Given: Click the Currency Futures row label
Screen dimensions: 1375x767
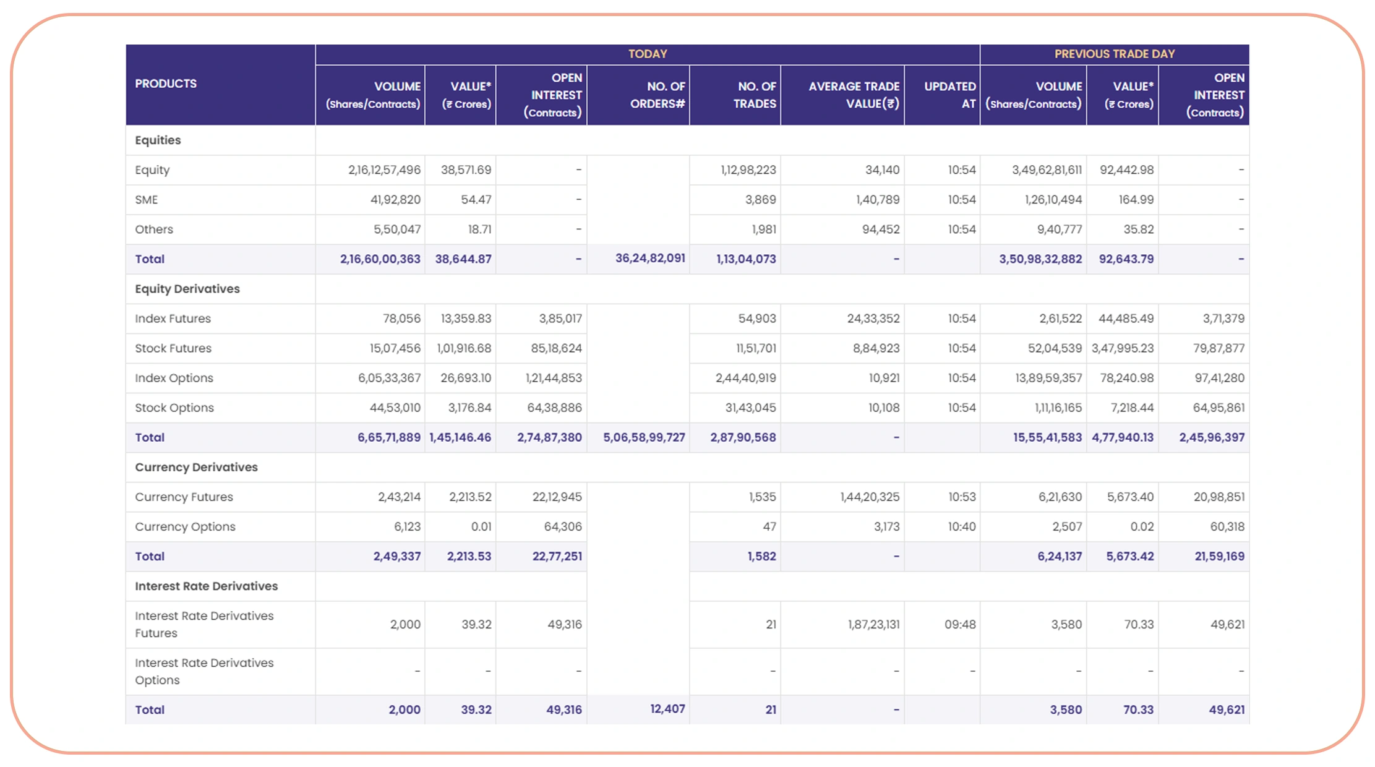Looking at the screenshot, I should click(184, 497).
